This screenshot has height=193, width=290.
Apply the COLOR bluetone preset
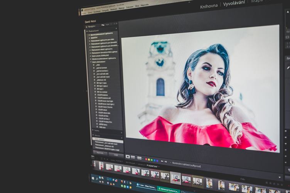click(x=102, y=95)
